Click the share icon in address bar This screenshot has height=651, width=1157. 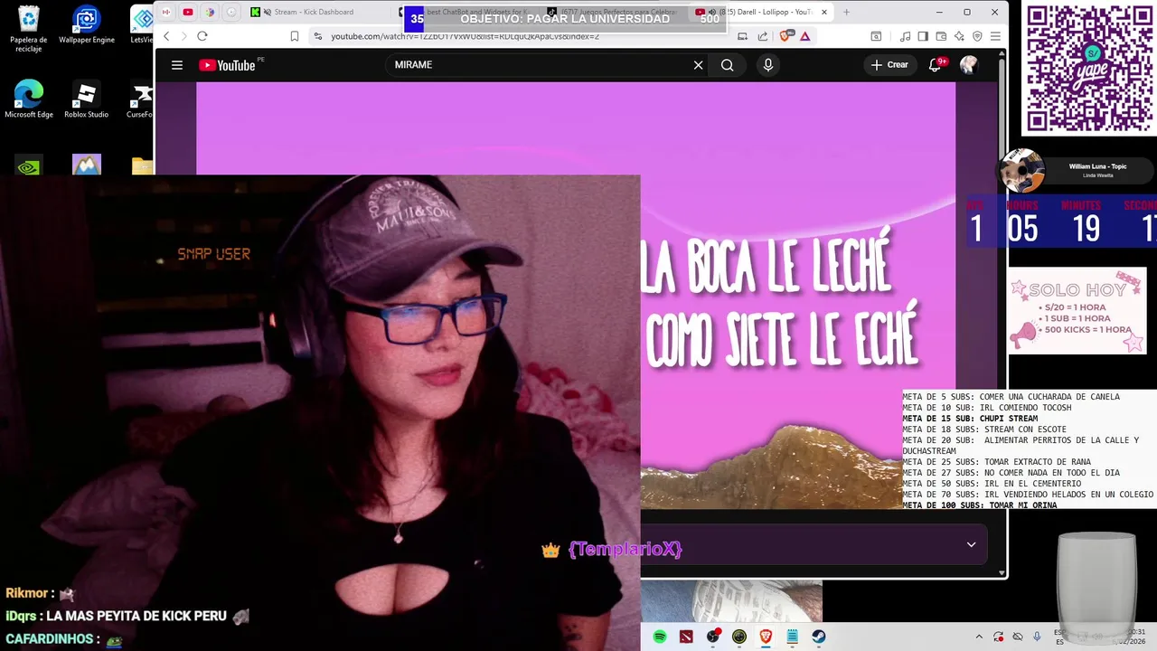(763, 36)
